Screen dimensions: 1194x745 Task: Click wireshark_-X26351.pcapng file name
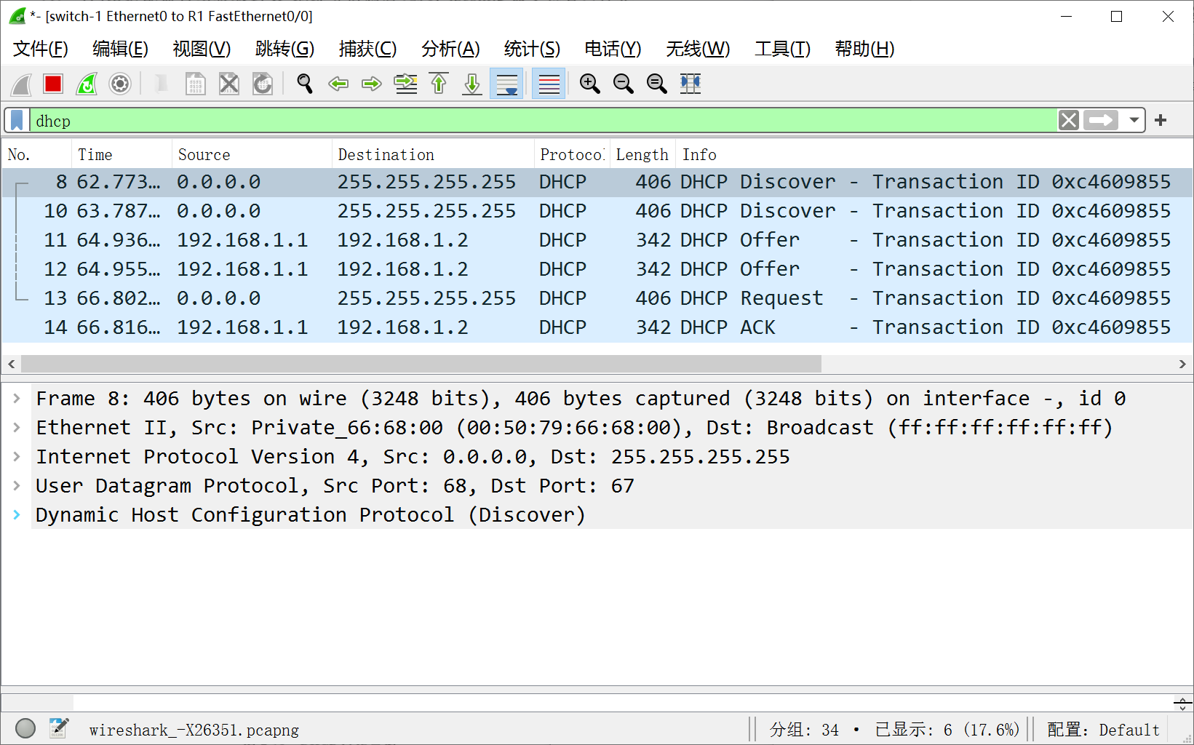[194, 730]
